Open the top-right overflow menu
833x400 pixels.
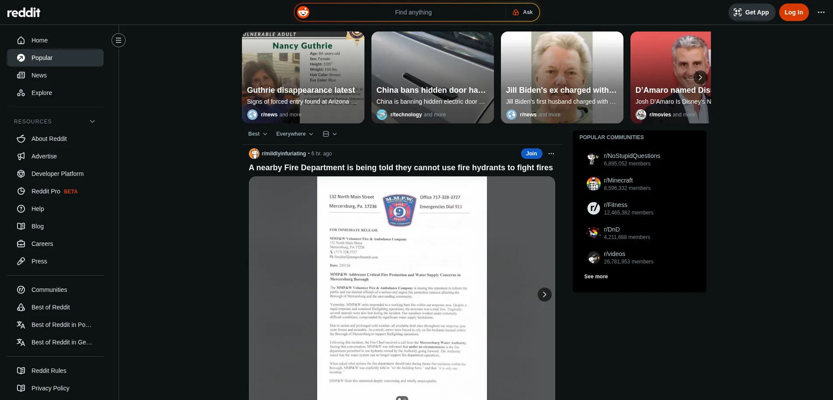pos(821,12)
